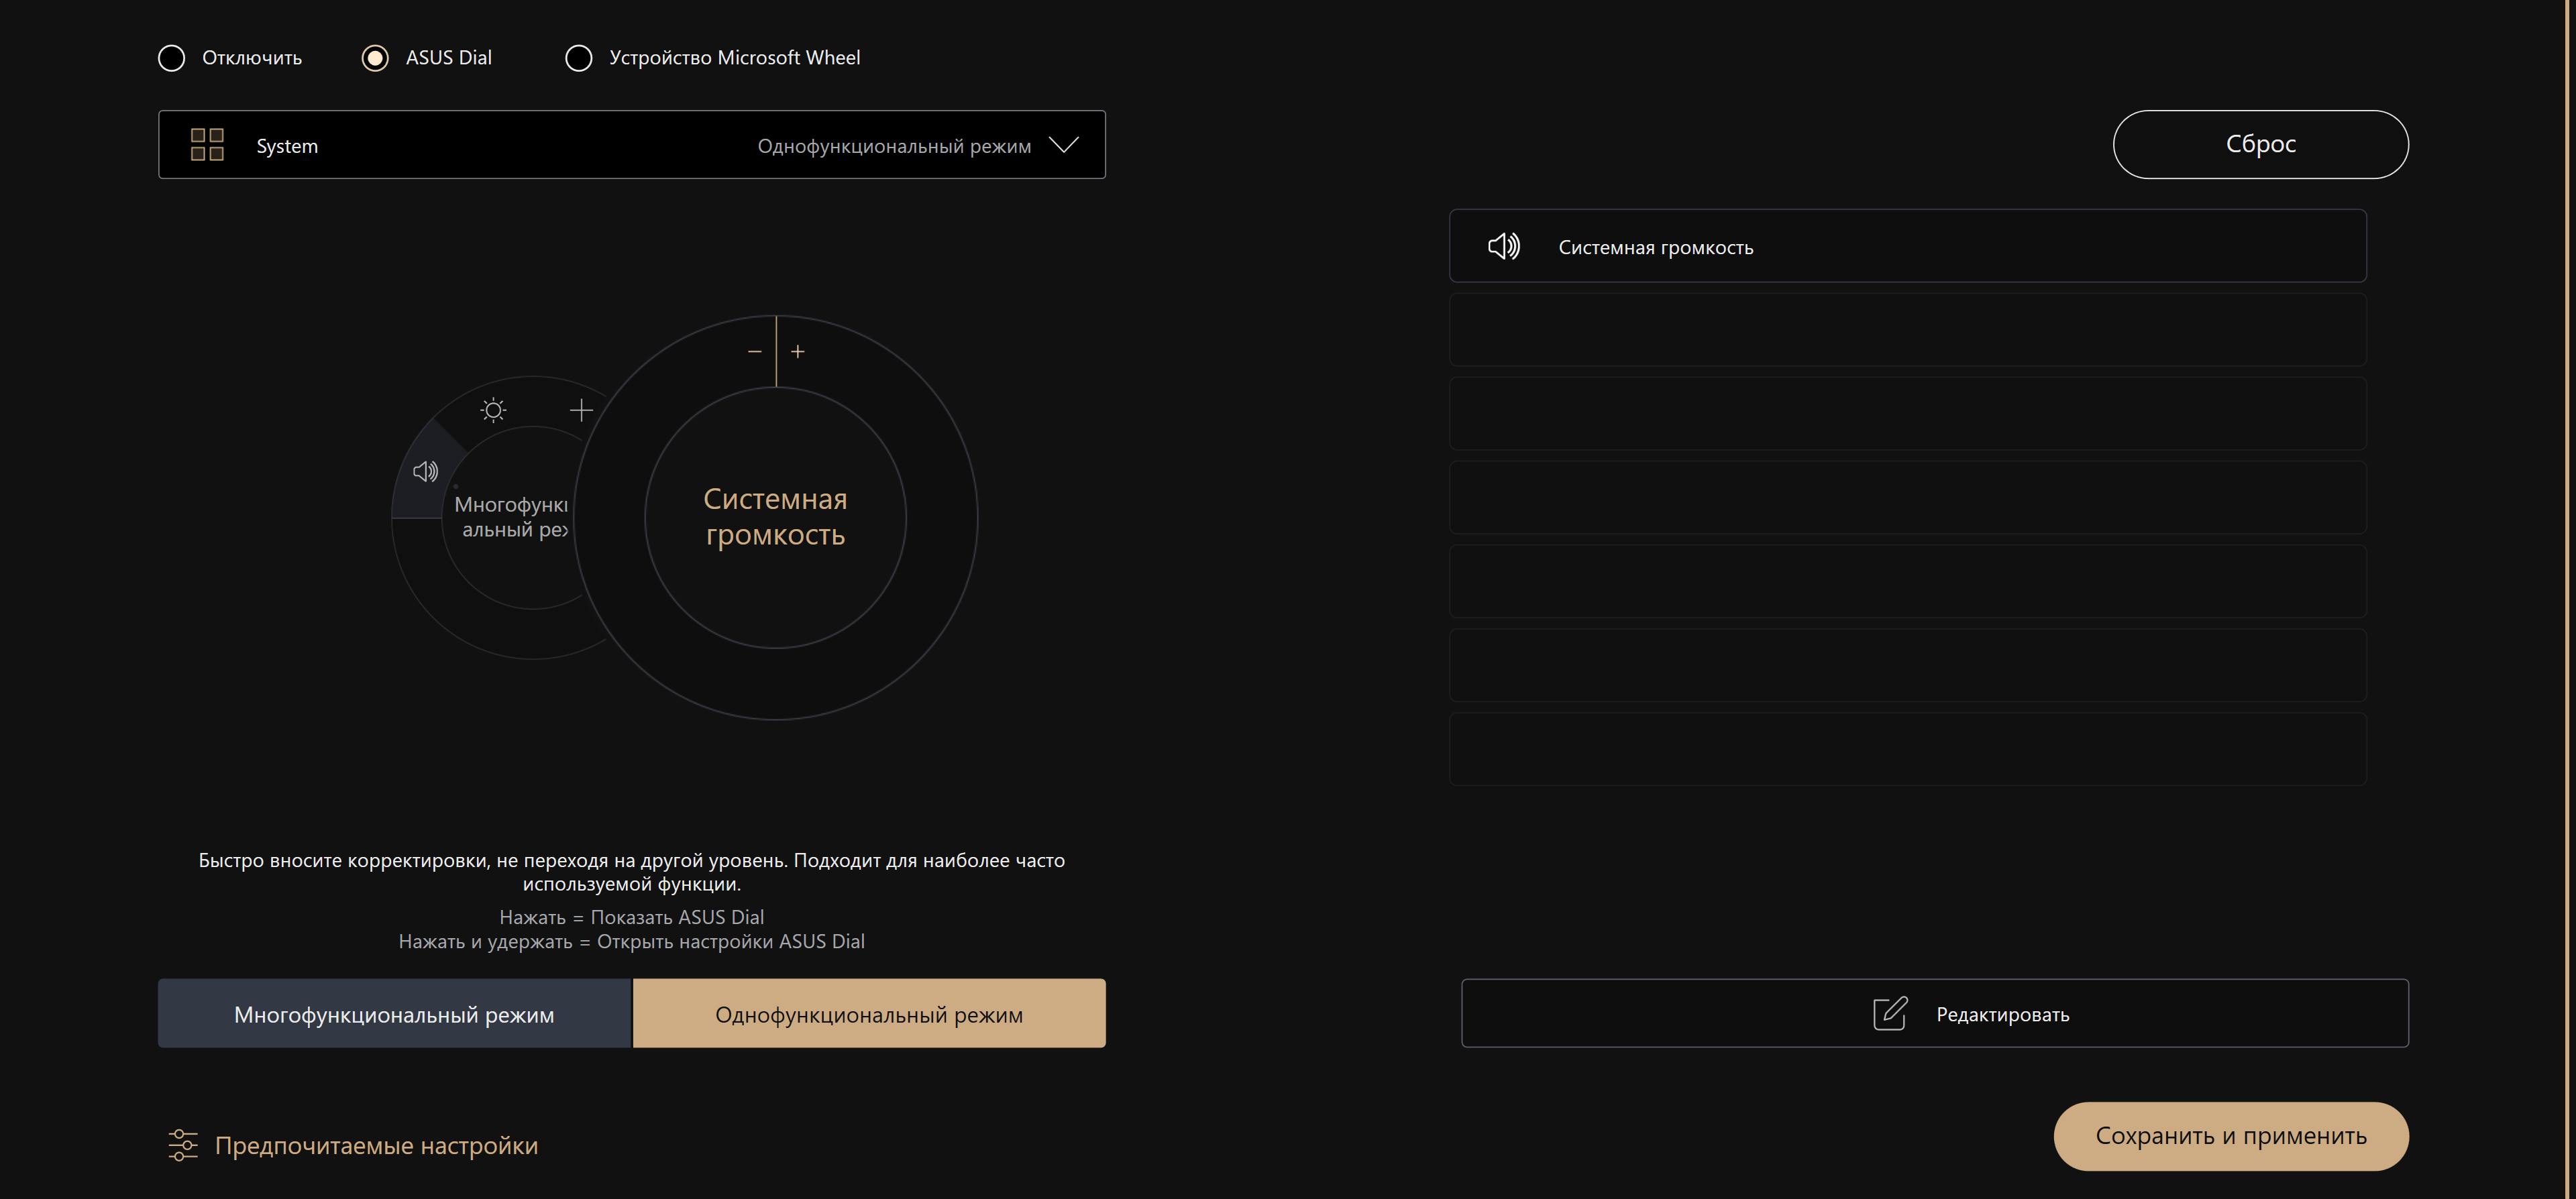Image resolution: width=2576 pixels, height=1199 pixels.
Task: Switch to the Многофункциональный режим tab
Action: click(x=394, y=1014)
